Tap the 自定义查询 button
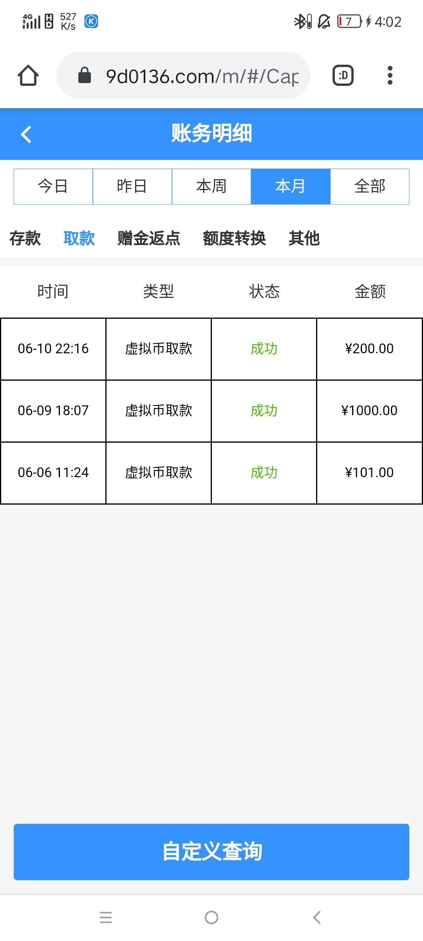 (x=211, y=852)
